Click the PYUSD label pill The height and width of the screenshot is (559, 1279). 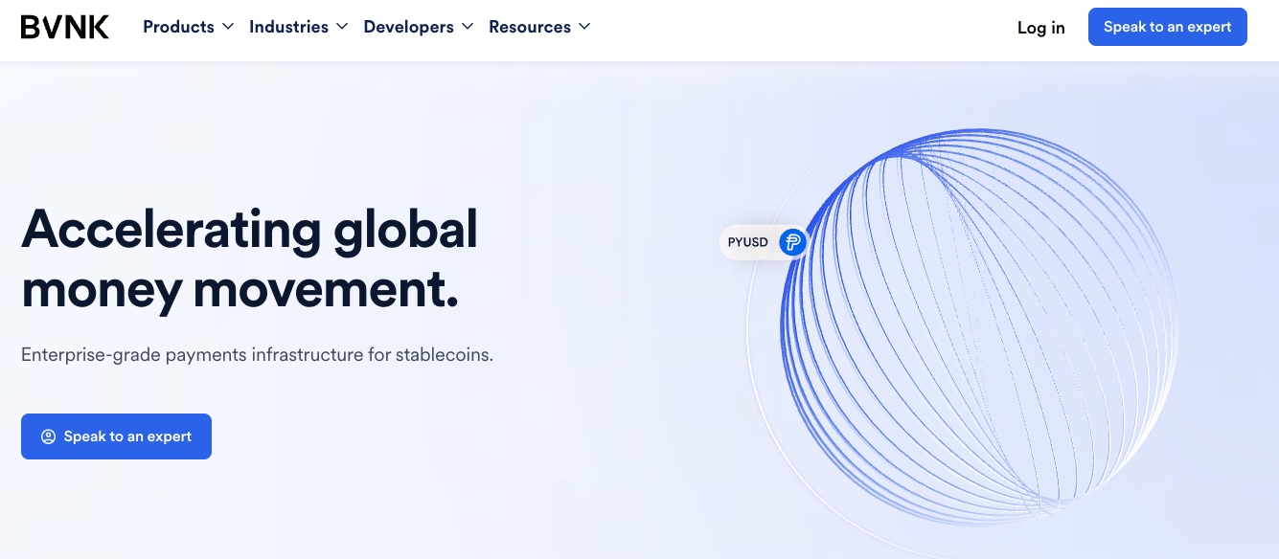tap(764, 242)
